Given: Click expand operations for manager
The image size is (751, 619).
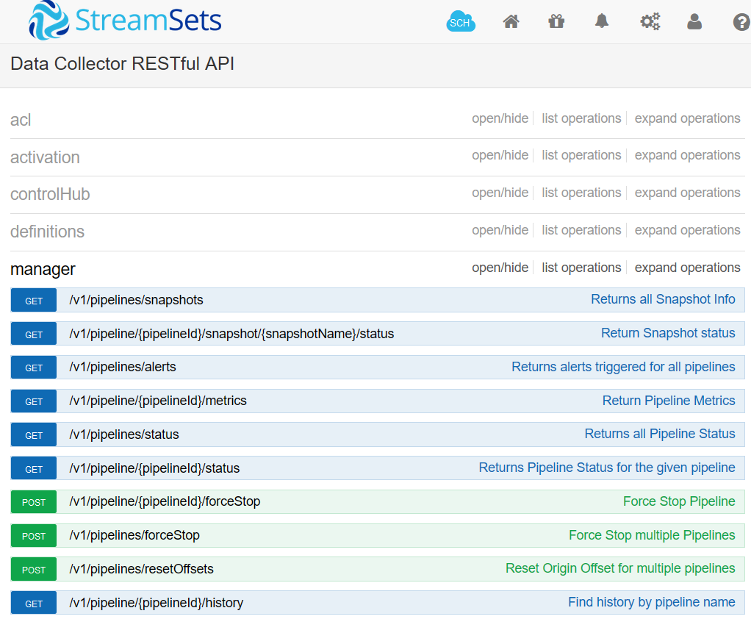Looking at the screenshot, I should (687, 268).
